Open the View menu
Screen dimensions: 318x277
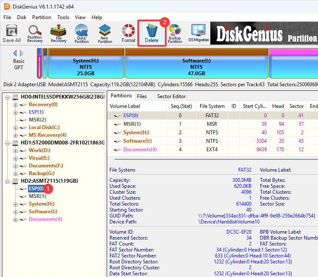80,17
